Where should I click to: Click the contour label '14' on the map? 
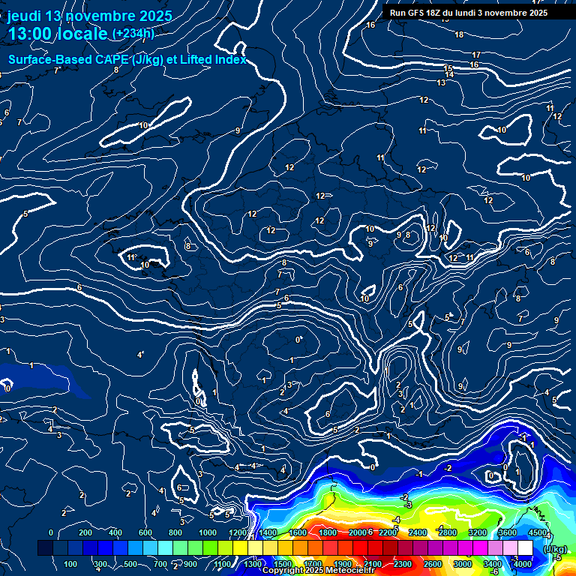click(449, 74)
